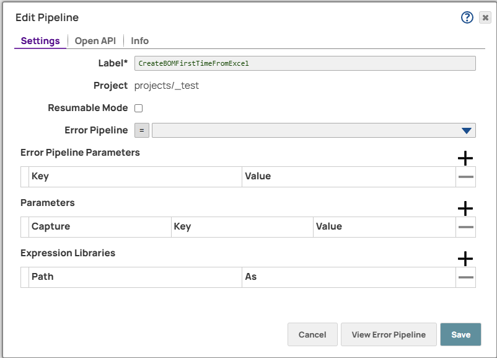Select the Value column header in Error Pipeline Parameters

(349, 177)
